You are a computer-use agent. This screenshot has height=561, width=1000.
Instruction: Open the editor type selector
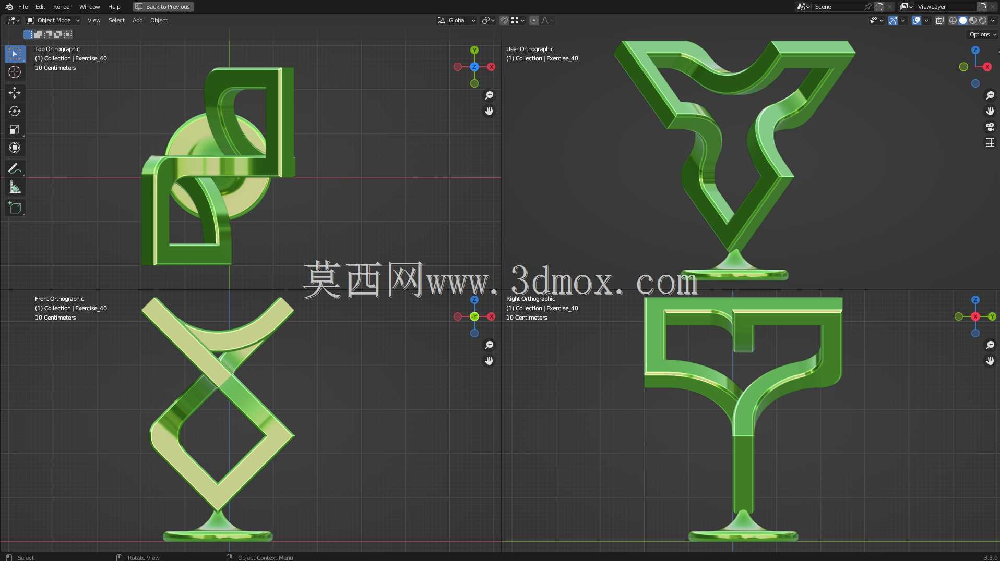[14, 20]
